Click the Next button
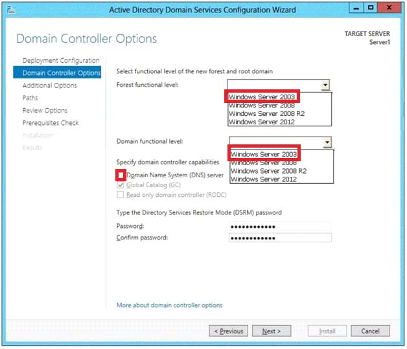The image size is (407, 349). (x=272, y=331)
